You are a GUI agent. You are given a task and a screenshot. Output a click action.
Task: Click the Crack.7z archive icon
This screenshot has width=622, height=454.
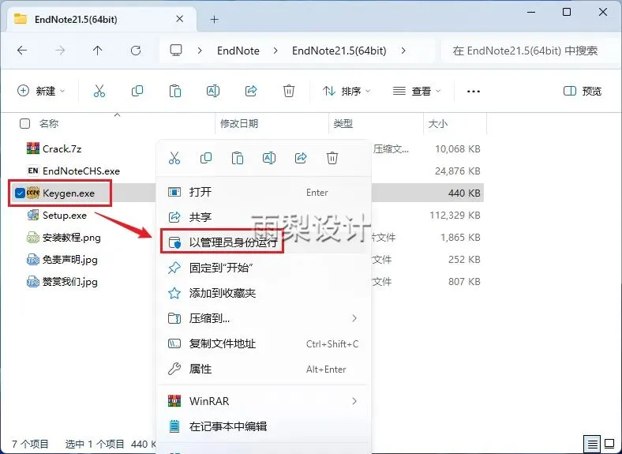[33, 148]
